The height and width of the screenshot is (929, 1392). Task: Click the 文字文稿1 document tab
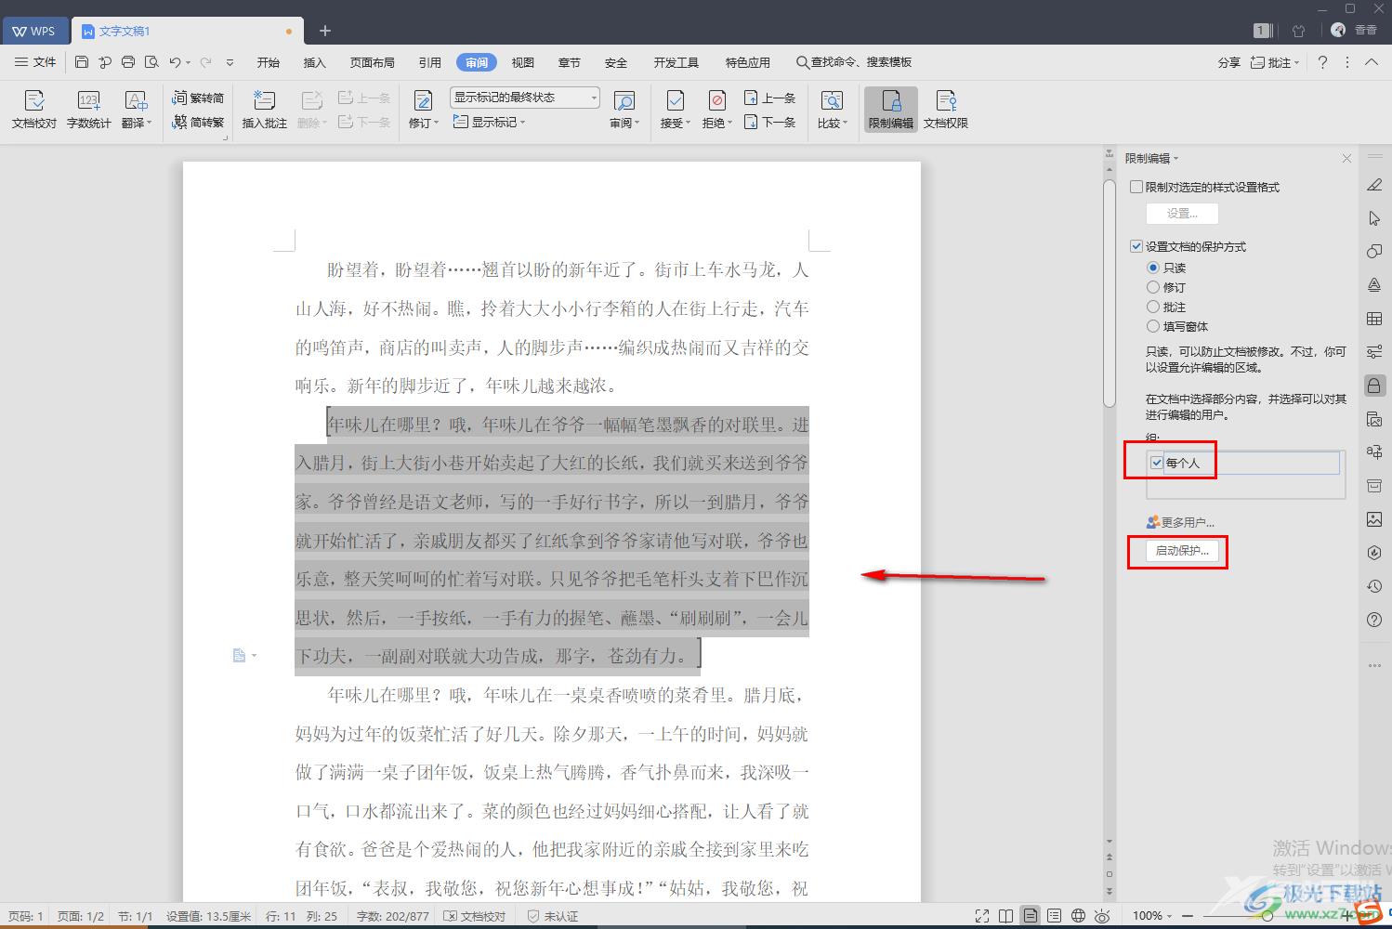click(x=188, y=31)
